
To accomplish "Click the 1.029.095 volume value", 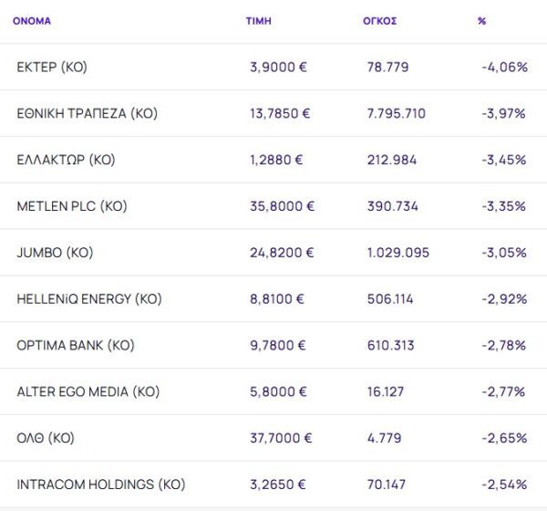I will pos(396,253).
